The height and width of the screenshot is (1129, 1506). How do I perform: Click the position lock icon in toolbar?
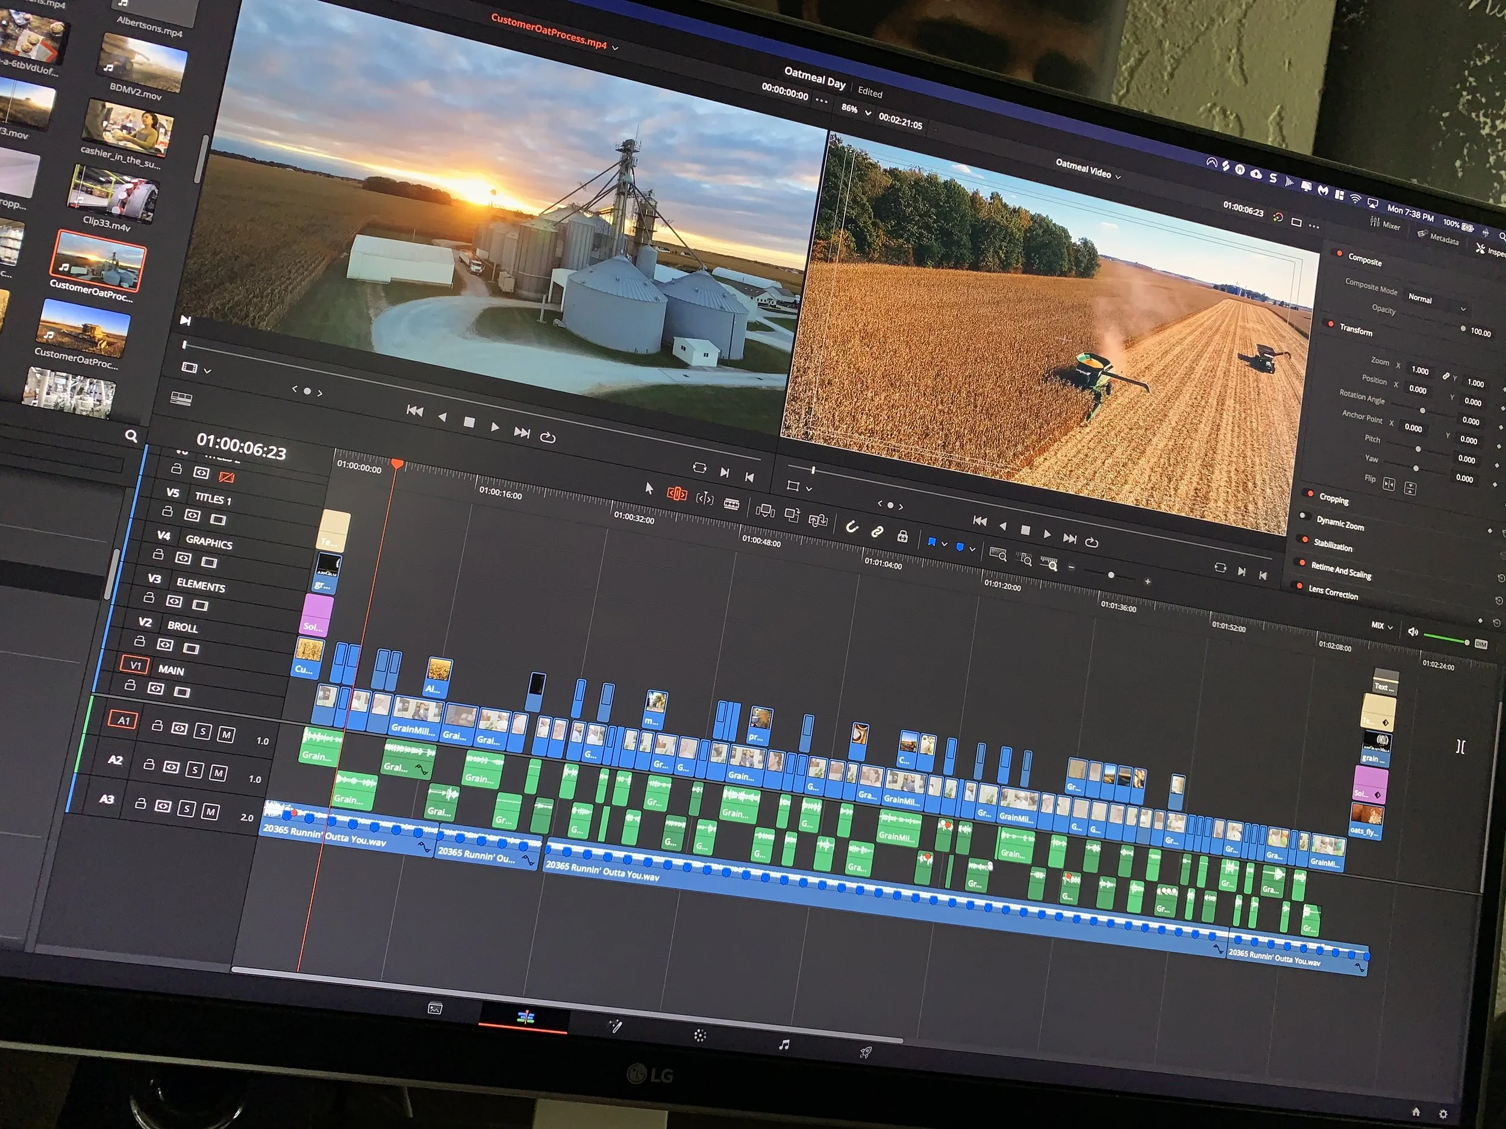pos(902,537)
